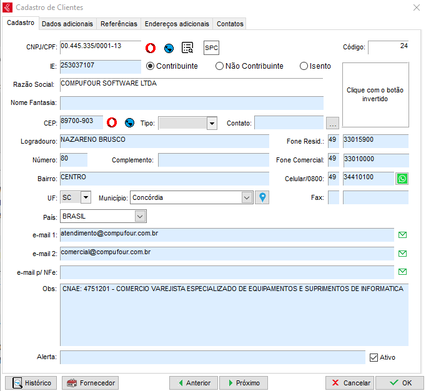Uncheck the Ativo checkbox
Viewport: 426px width, 391px height.
pyautogui.click(x=374, y=357)
